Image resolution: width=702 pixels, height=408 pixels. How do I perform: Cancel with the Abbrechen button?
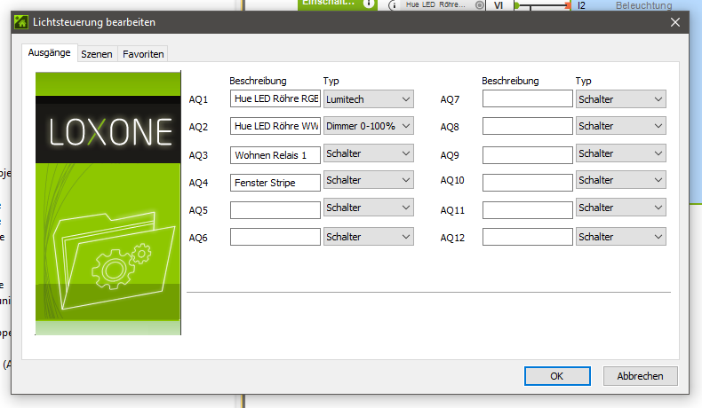point(640,376)
